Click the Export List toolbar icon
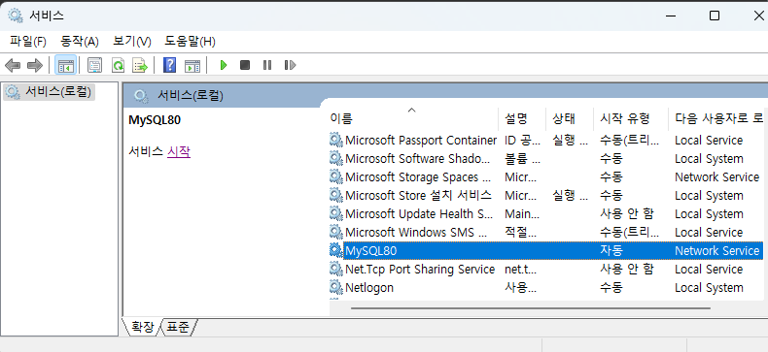Viewport: 768px width, 352px height. (x=141, y=65)
